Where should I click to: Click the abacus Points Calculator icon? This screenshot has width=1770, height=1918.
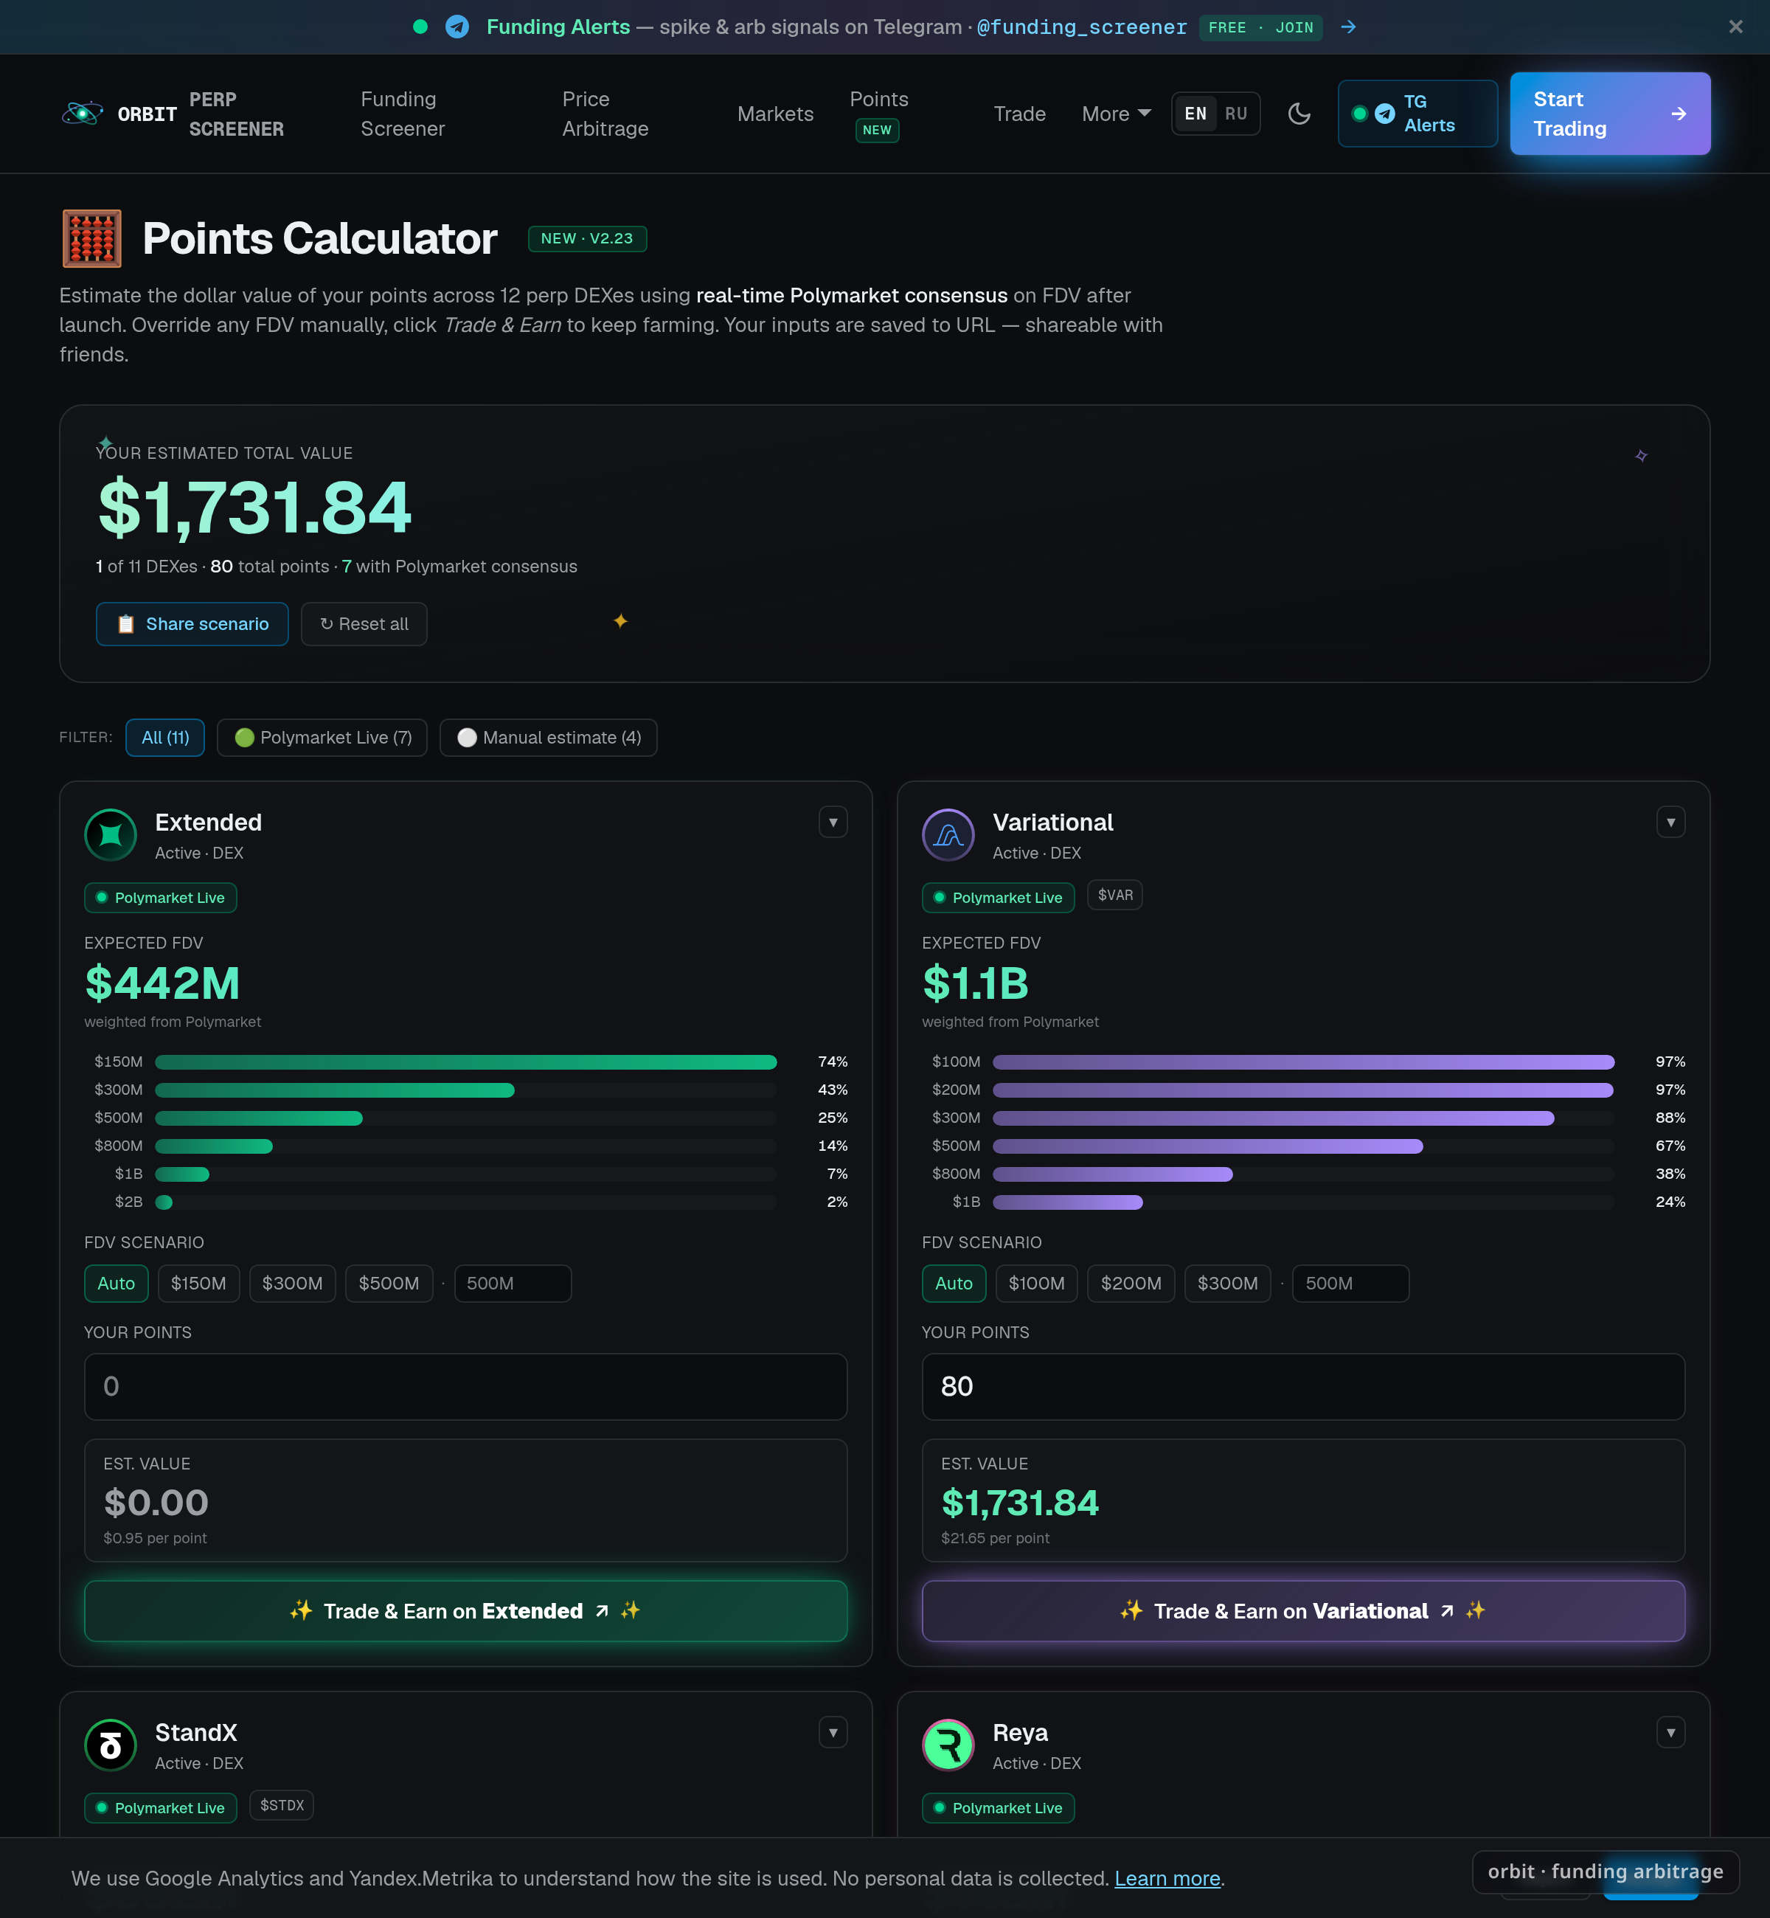click(x=92, y=238)
